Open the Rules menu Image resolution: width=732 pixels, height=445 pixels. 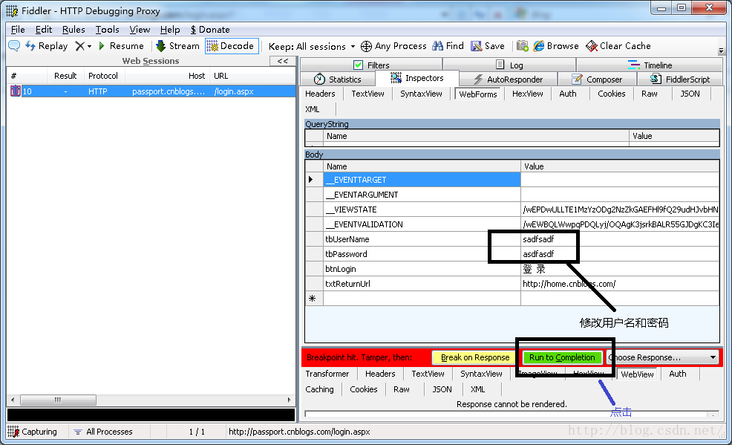pos(73,30)
